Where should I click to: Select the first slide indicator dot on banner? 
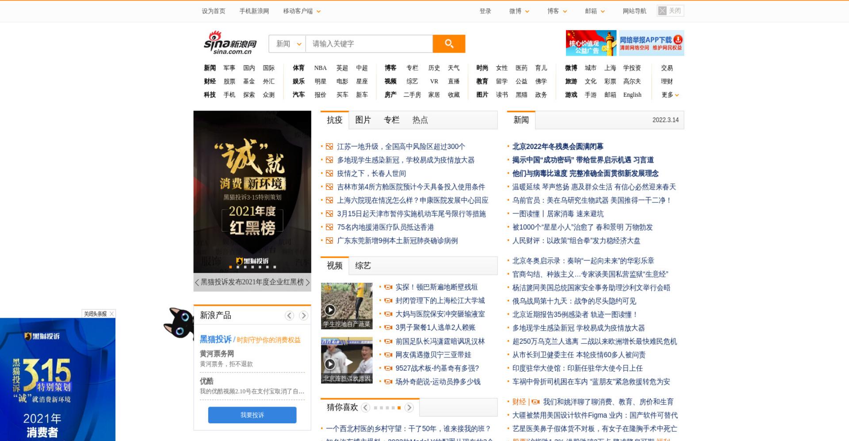tap(230, 267)
